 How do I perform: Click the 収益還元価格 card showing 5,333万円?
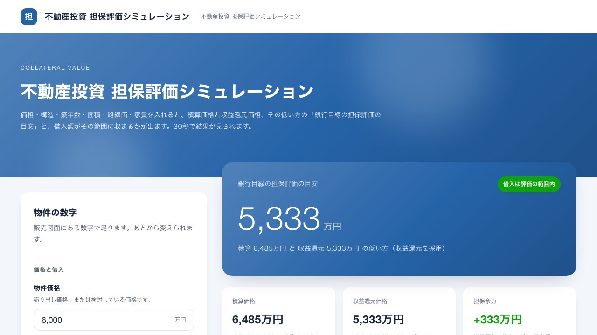click(399, 311)
